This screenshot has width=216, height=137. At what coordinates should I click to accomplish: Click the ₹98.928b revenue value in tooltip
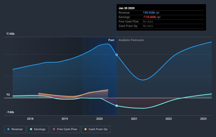[x=149, y=13]
